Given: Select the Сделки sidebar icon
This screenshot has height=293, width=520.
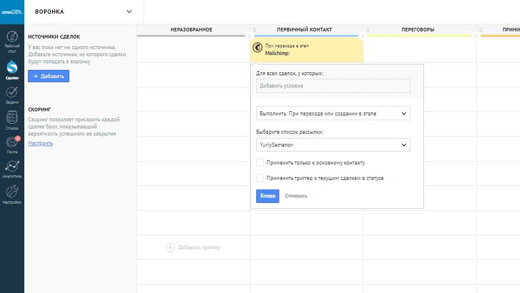Looking at the screenshot, I should pos(12,67).
